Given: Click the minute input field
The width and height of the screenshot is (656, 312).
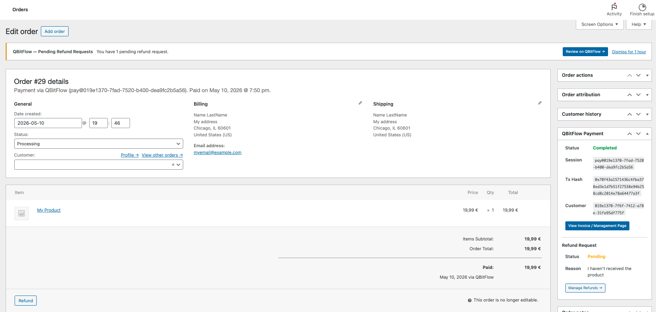Looking at the screenshot, I should [121, 123].
